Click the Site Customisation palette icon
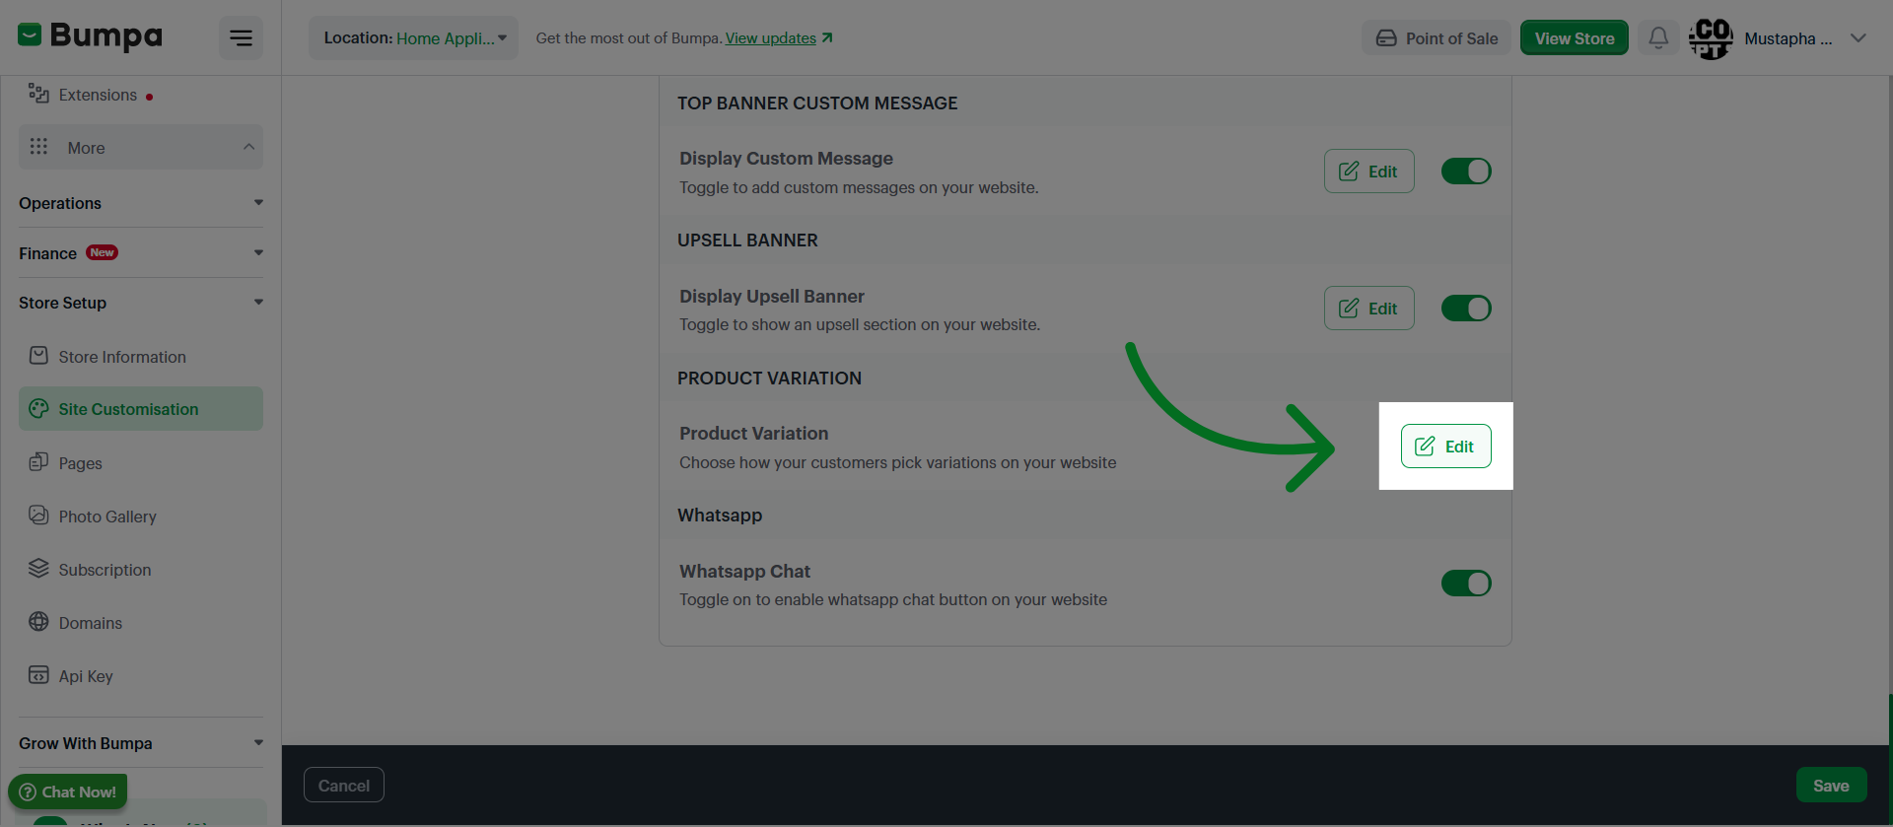 [38, 408]
